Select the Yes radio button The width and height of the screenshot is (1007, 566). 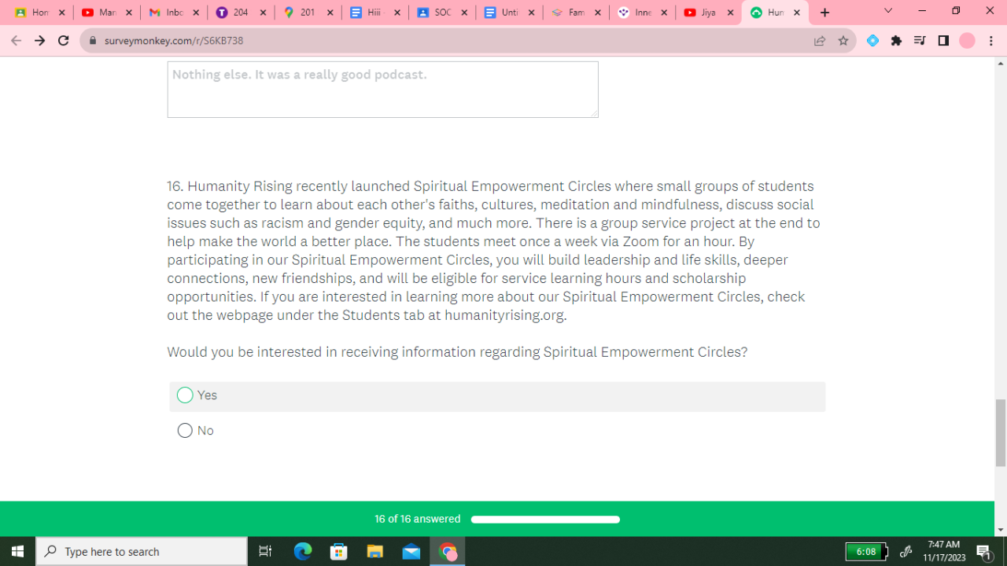[x=185, y=395]
